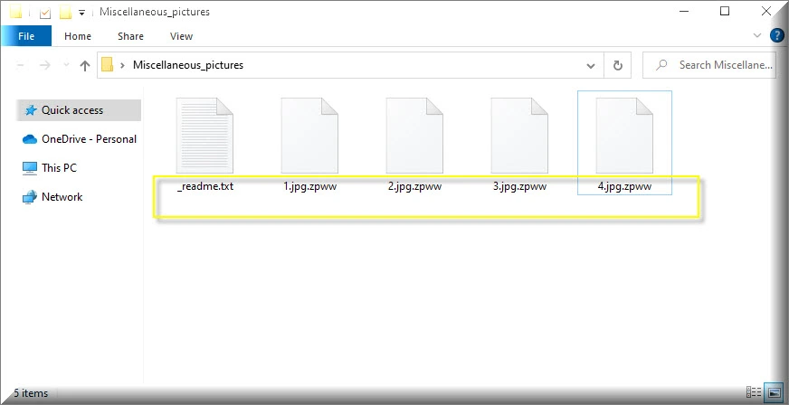Image resolution: width=789 pixels, height=405 pixels.
Task: Select Quick access in navigation pane
Action: coord(79,110)
